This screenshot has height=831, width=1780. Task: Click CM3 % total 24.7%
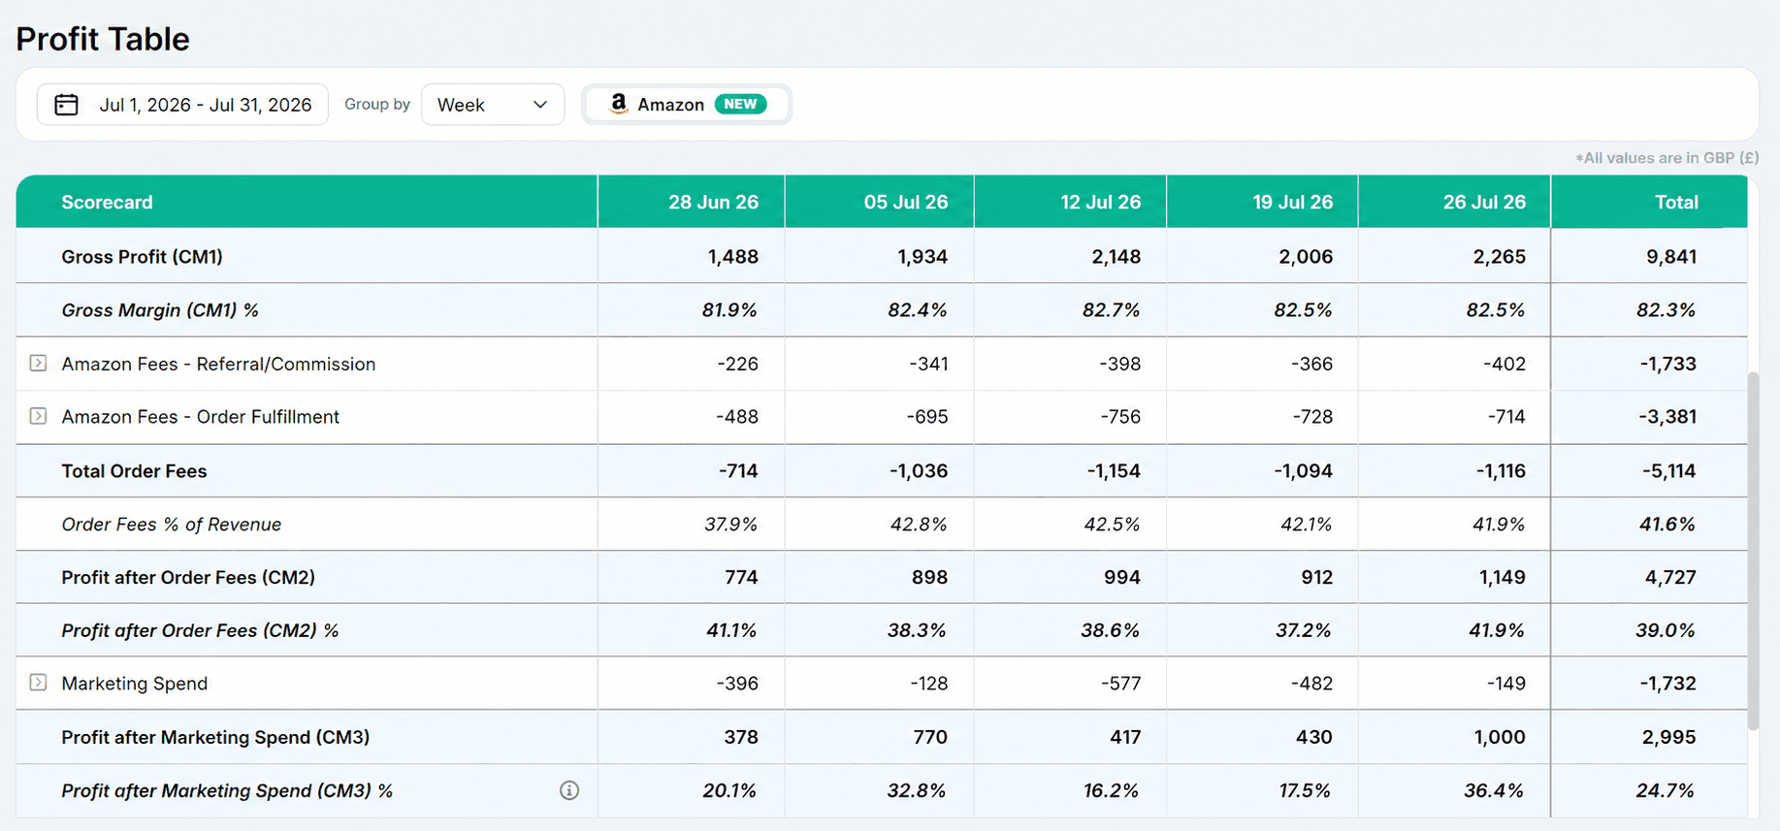tap(1666, 791)
